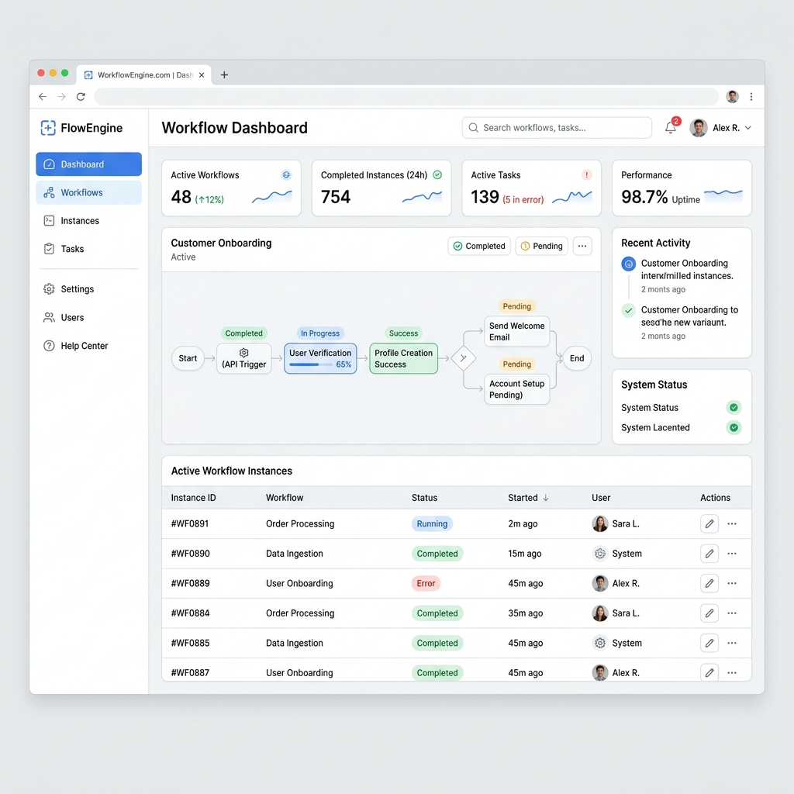Image resolution: width=794 pixels, height=794 pixels.
Task: Open Users in sidebar
Action: point(88,317)
